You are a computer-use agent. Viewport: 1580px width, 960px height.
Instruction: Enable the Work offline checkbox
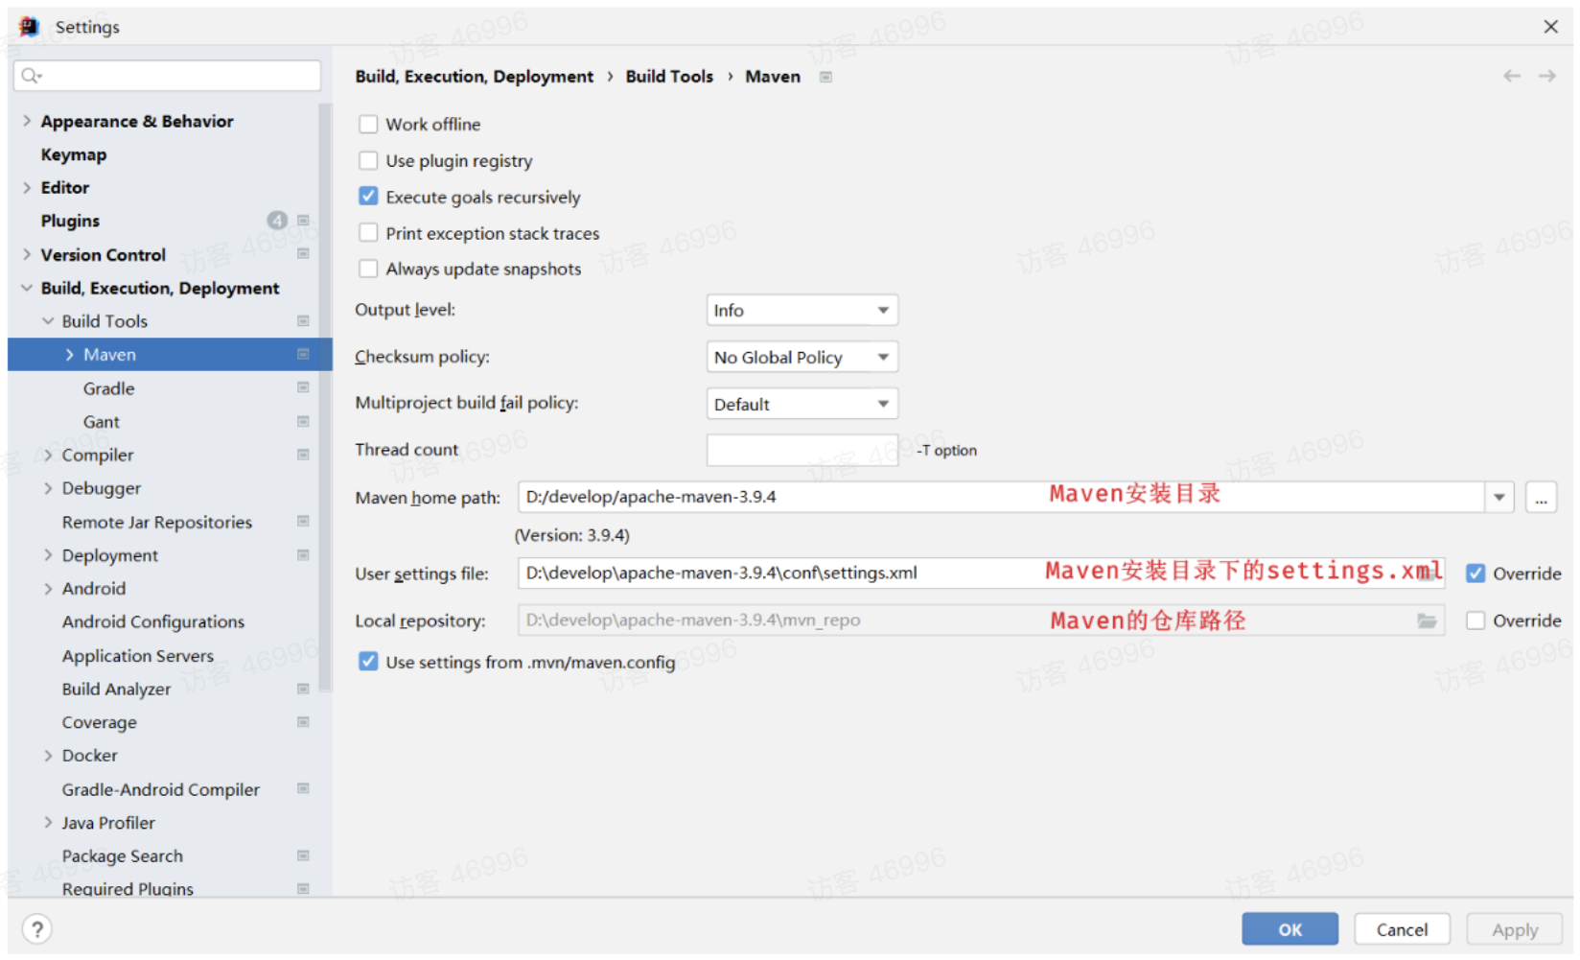pos(368,125)
